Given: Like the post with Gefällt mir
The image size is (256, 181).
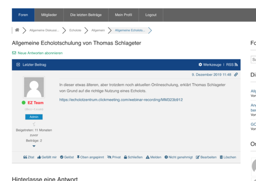Looking at the screenshot, I should [47, 157].
